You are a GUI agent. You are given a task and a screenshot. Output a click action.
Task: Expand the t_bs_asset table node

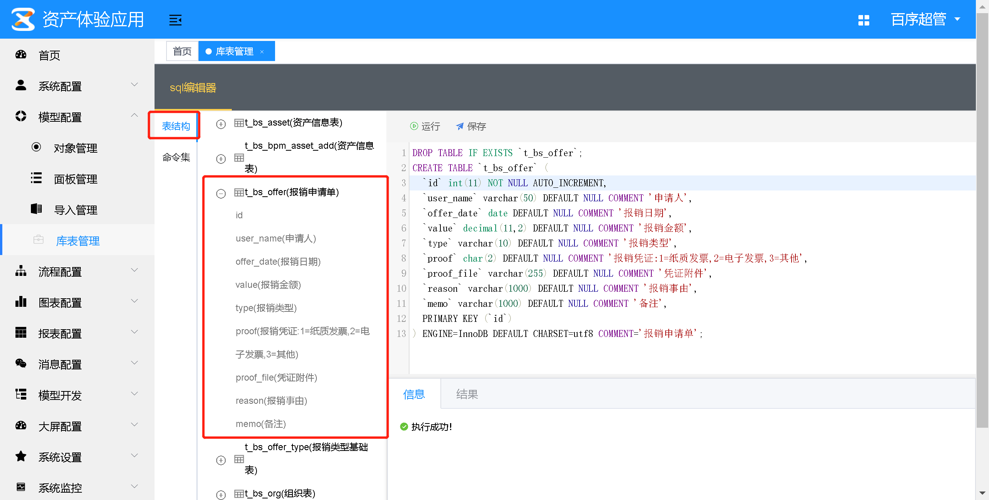[x=221, y=124]
